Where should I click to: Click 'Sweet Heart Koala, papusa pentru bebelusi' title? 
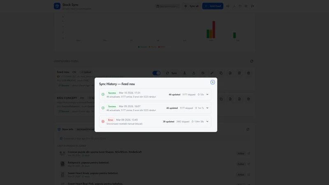pyautogui.click(x=93, y=173)
